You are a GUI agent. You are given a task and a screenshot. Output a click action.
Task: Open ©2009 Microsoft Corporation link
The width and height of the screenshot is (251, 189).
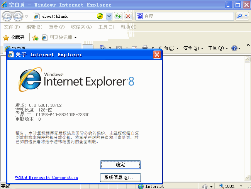coord(47,177)
